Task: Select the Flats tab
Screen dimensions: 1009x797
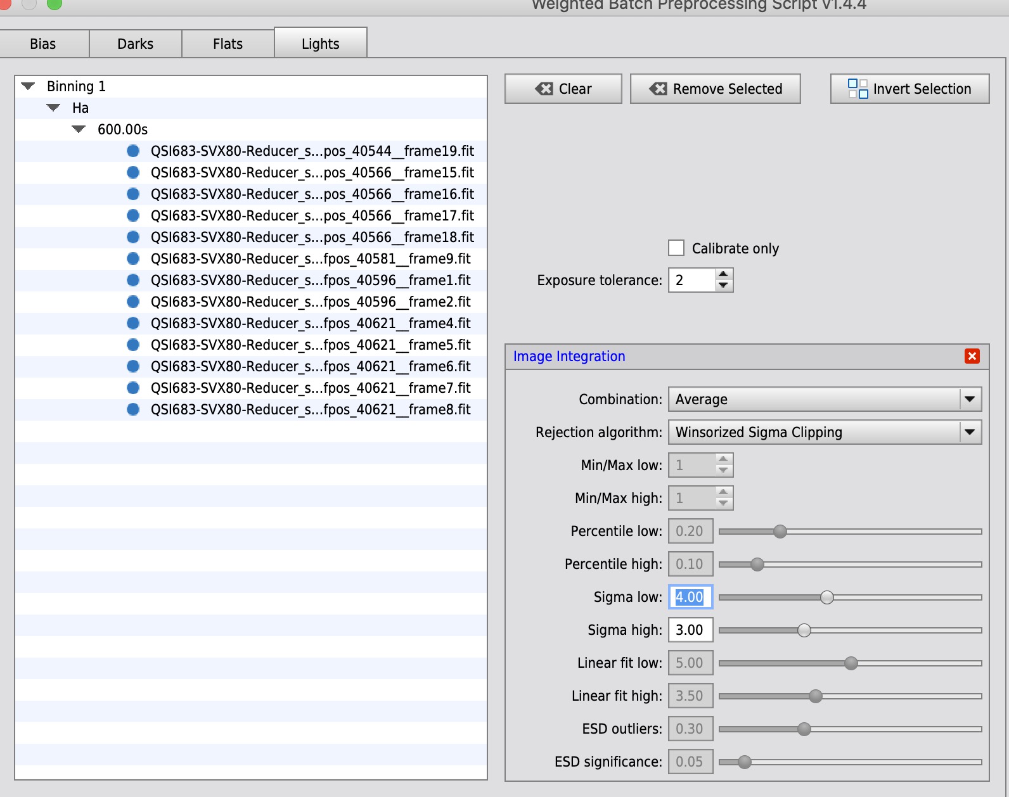Action: point(228,44)
